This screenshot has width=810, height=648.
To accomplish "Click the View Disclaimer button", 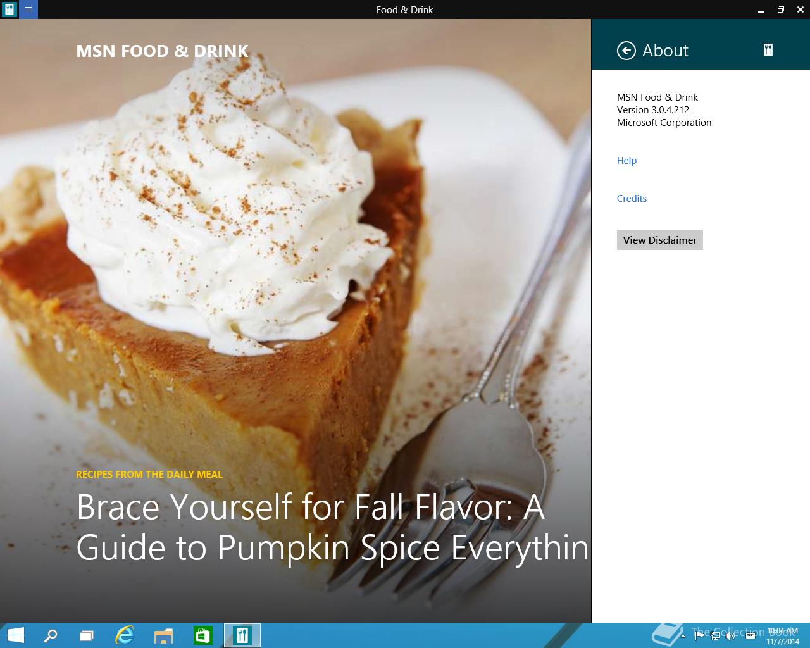I will [x=660, y=240].
